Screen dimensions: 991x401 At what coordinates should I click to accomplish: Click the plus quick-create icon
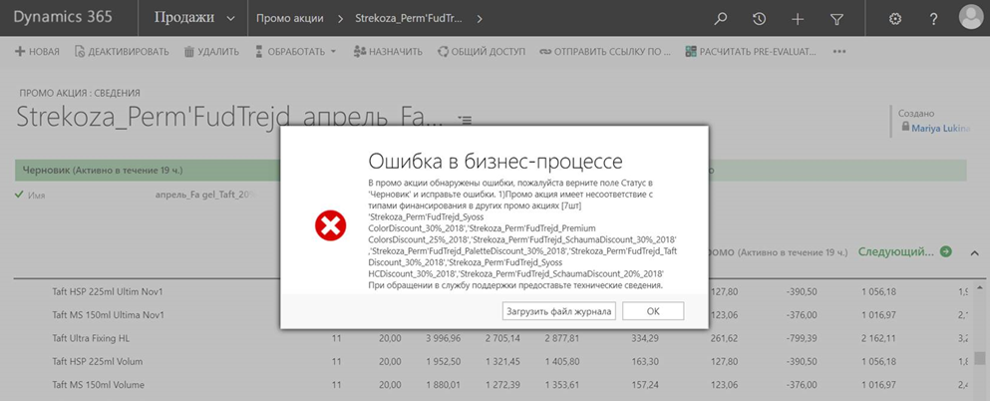798,19
